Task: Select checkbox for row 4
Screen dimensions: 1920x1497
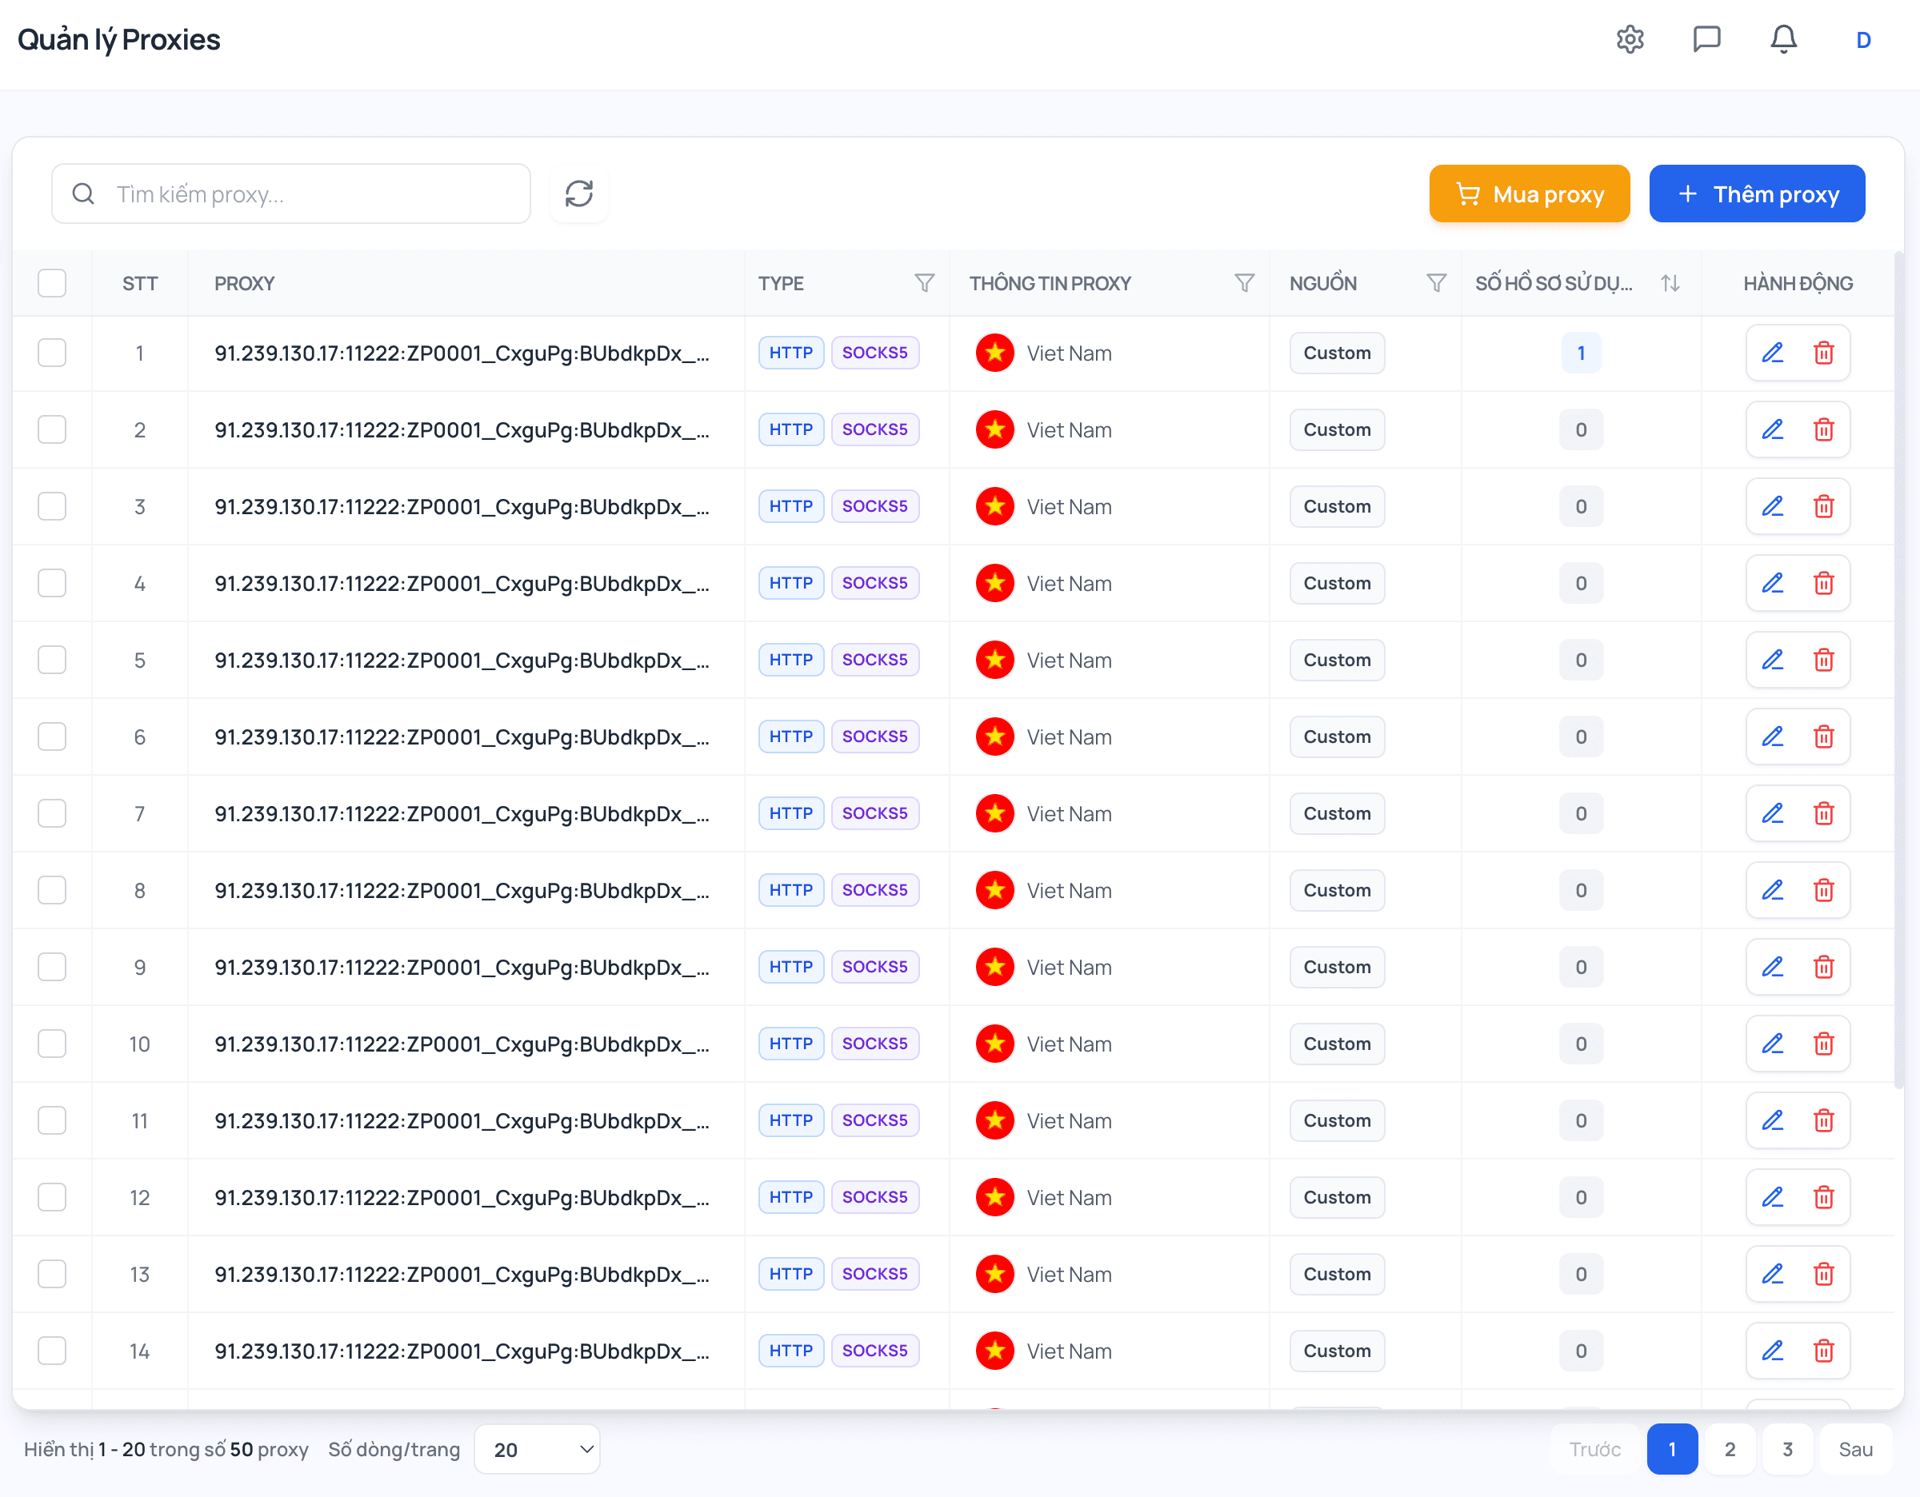Action: point(52,583)
